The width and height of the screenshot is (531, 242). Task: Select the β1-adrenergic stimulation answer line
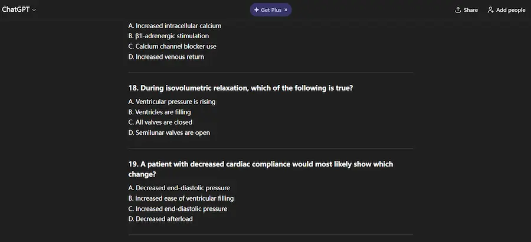[x=168, y=36]
